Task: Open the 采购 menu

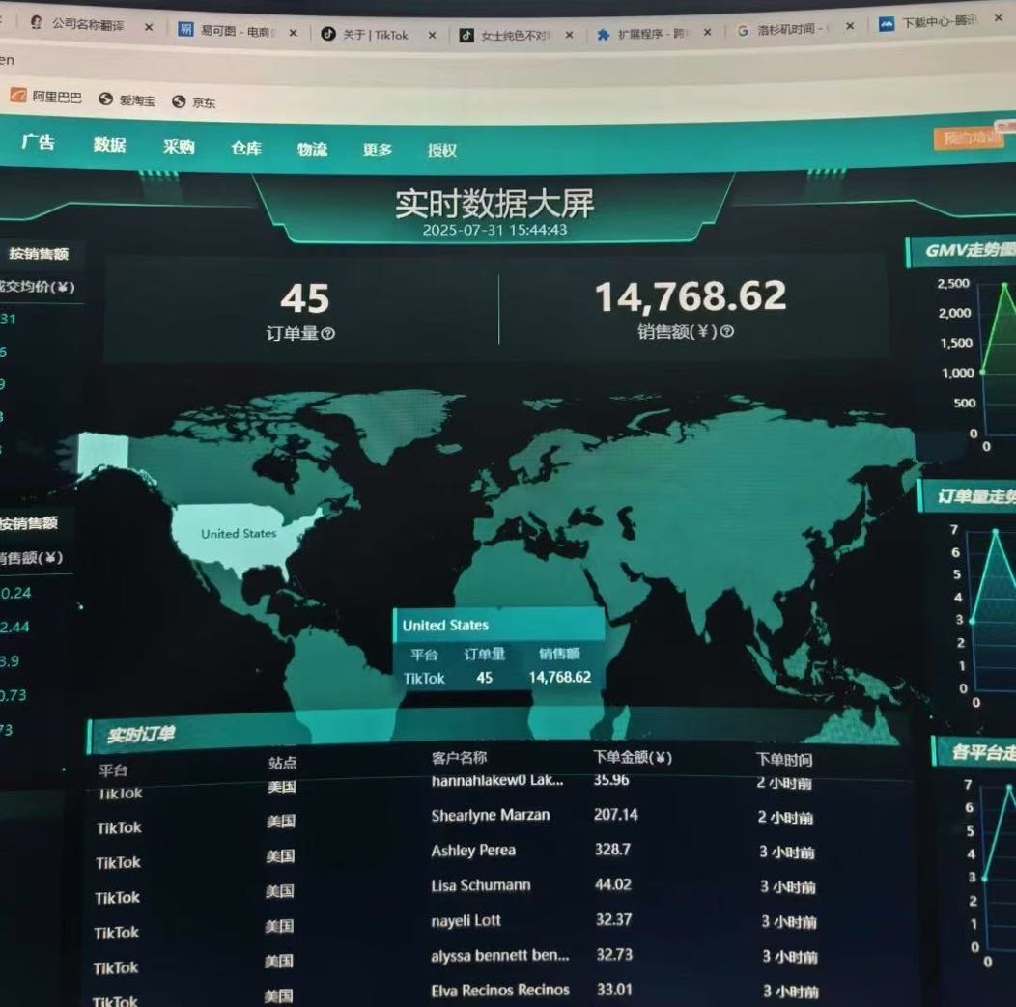Action: pyautogui.click(x=179, y=147)
